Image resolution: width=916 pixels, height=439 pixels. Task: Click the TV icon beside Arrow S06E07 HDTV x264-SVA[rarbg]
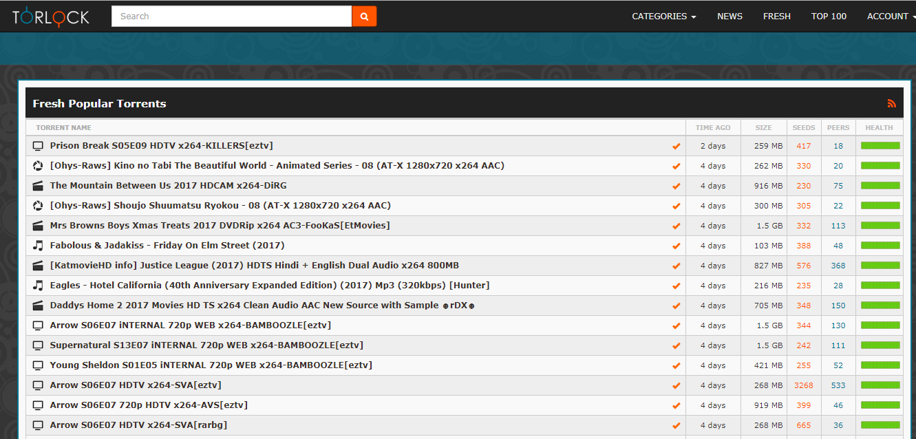38,425
